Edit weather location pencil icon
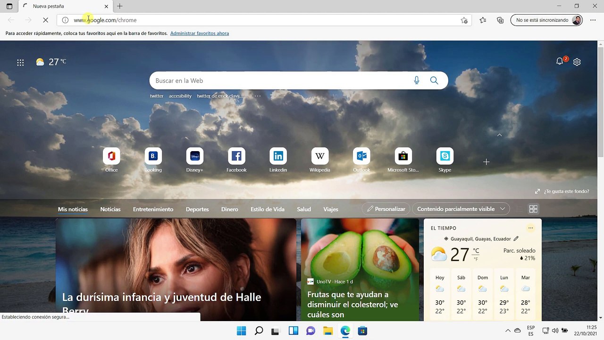This screenshot has width=604, height=340. (516, 239)
